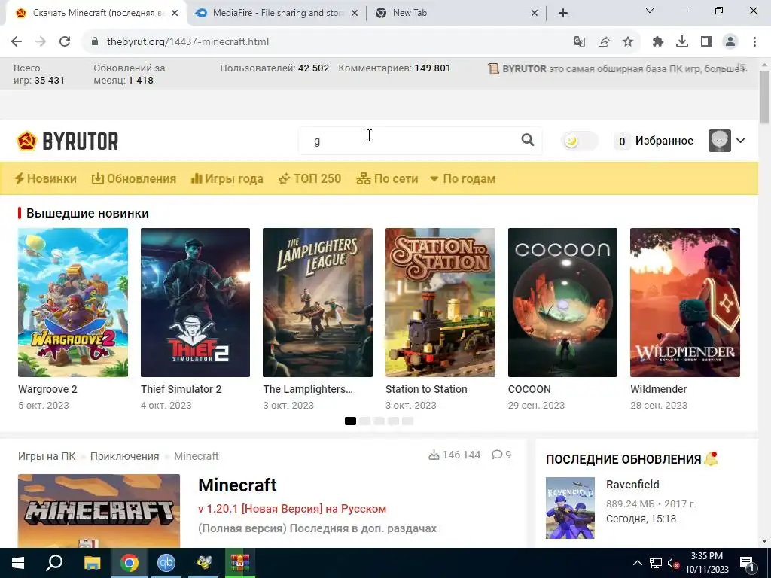Click the BYRUTOR logo
771x578 pixels.
click(x=67, y=141)
